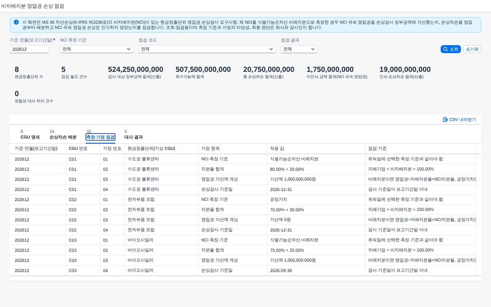Click the 19,000,000,000 인식 손상차손 value
Image resolution: width=491 pixels, height=307 pixels.
[x=405, y=69]
